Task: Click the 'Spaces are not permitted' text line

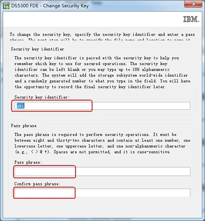Action: 92,152
